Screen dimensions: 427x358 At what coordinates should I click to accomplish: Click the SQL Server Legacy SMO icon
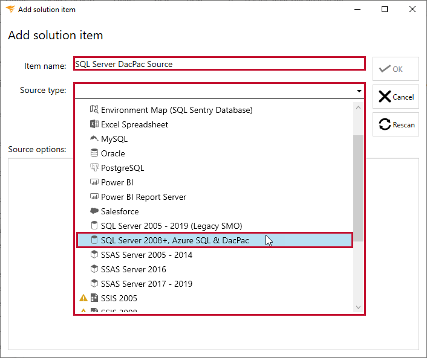click(x=94, y=225)
